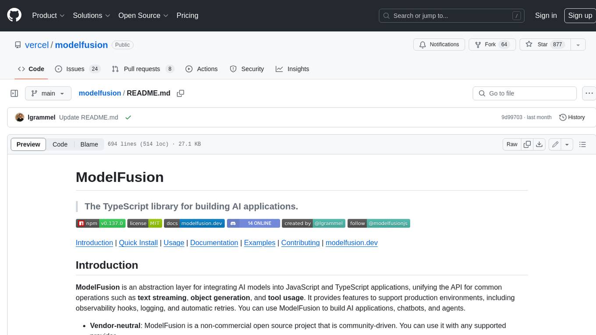This screenshot has height=335, width=596.
Task: Copy the README.md file path
Action: 180,93
